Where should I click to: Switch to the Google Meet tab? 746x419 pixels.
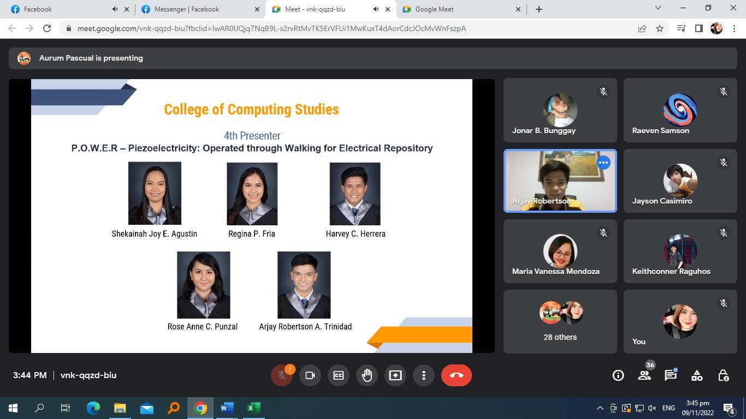(x=461, y=9)
